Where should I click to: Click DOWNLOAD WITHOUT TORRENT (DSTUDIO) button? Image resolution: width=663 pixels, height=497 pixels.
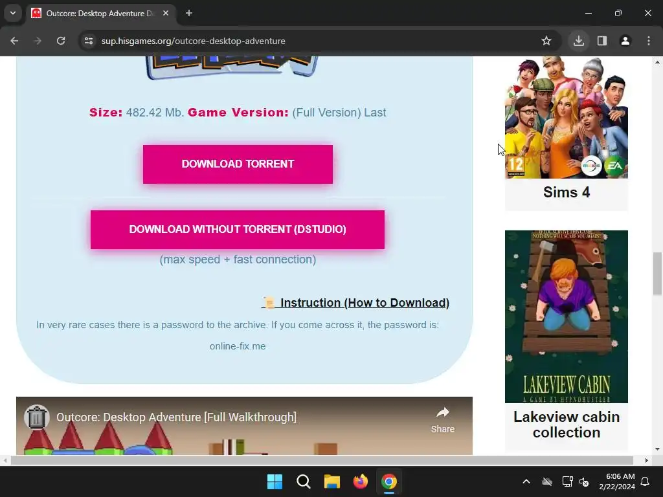(x=238, y=230)
